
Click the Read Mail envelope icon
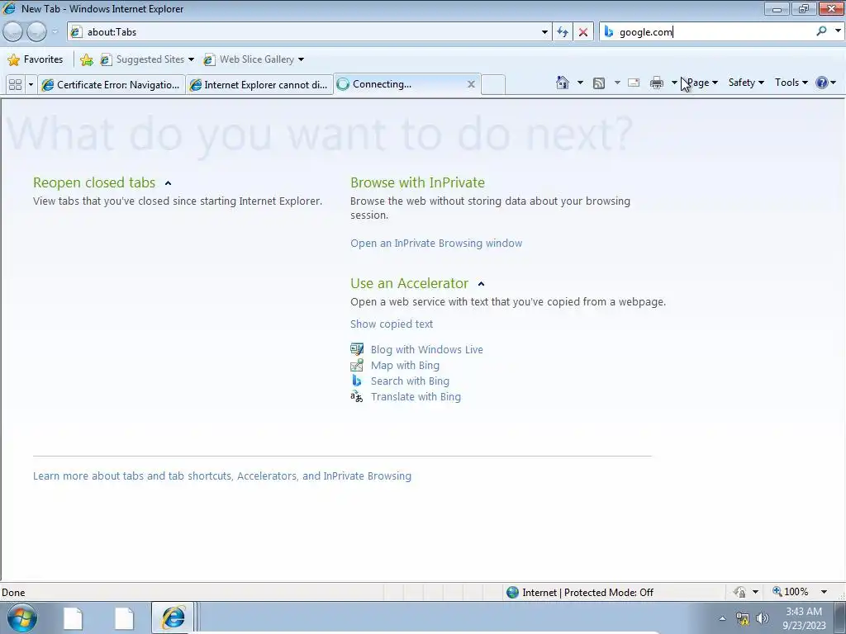click(634, 83)
